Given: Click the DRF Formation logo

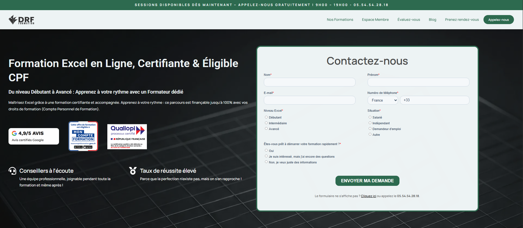Looking at the screenshot, I should pyautogui.click(x=21, y=20).
